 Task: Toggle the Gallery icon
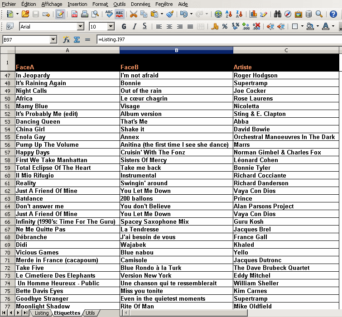[x=299, y=14]
